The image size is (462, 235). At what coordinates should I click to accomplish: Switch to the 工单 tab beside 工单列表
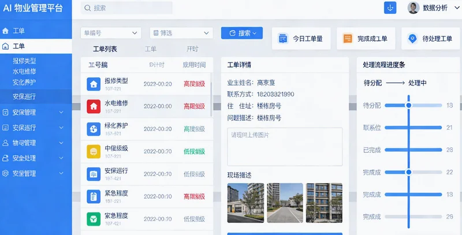pos(151,49)
